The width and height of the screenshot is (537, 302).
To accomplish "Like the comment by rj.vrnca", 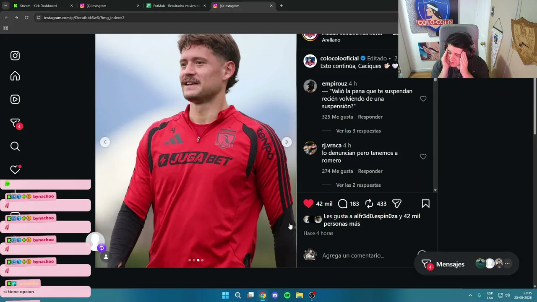I will (423, 156).
